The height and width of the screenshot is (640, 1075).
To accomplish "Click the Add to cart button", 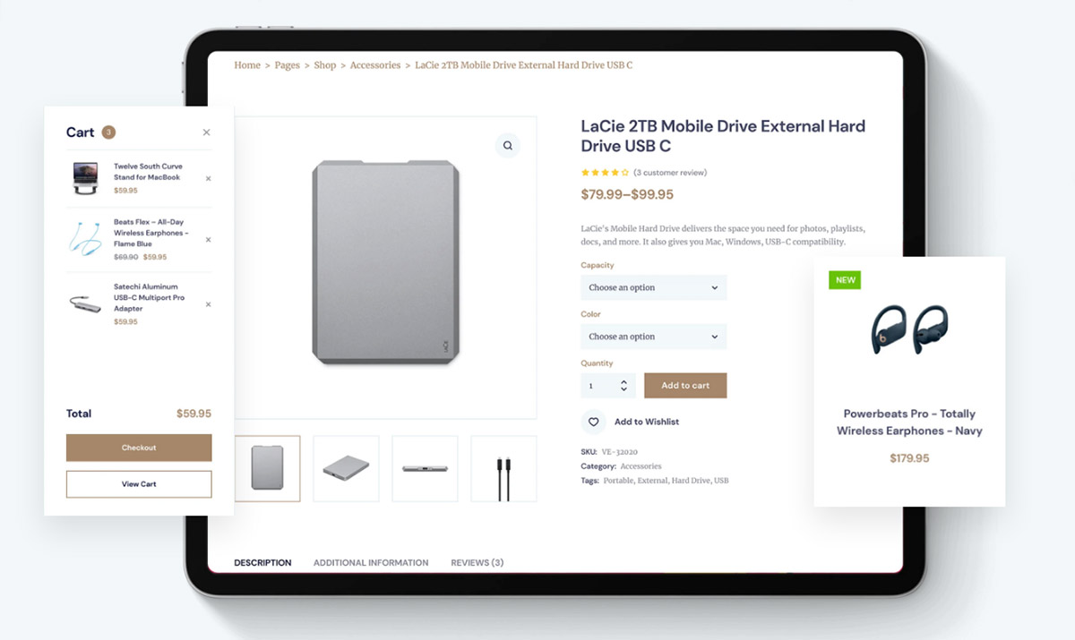I will [685, 386].
